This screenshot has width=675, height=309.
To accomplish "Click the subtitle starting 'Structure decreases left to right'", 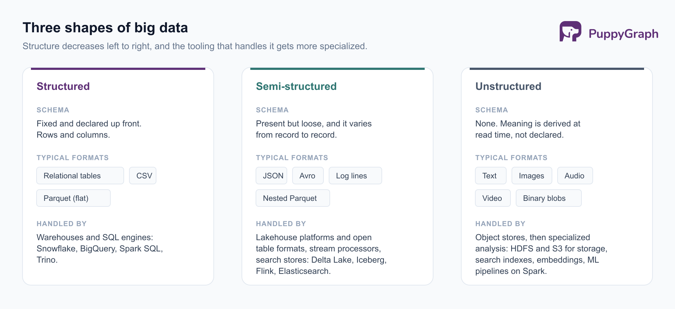I will pyautogui.click(x=195, y=46).
